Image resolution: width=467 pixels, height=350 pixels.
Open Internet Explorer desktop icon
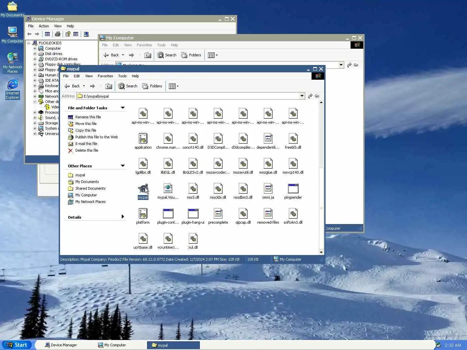tap(12, 89)
